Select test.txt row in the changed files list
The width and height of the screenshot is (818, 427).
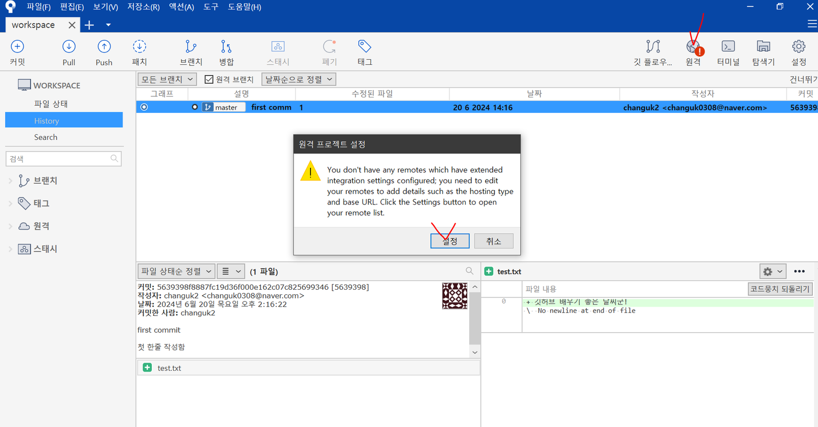(x=308, y=368)
